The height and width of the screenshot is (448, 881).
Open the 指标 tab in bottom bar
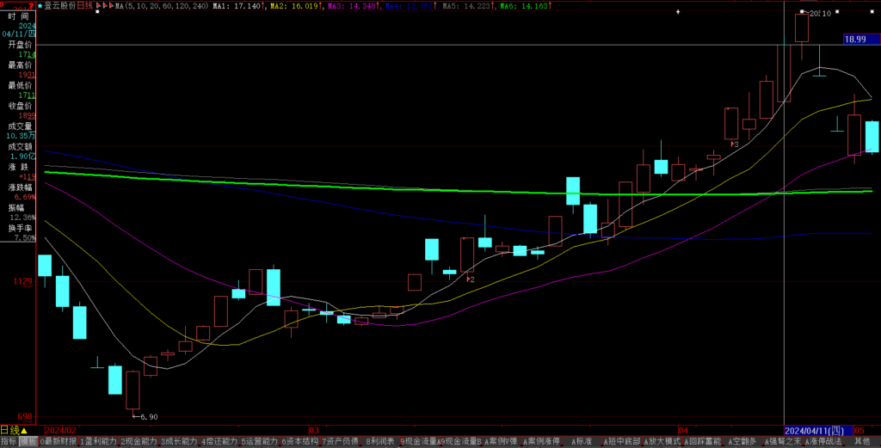tap(9, 441)
